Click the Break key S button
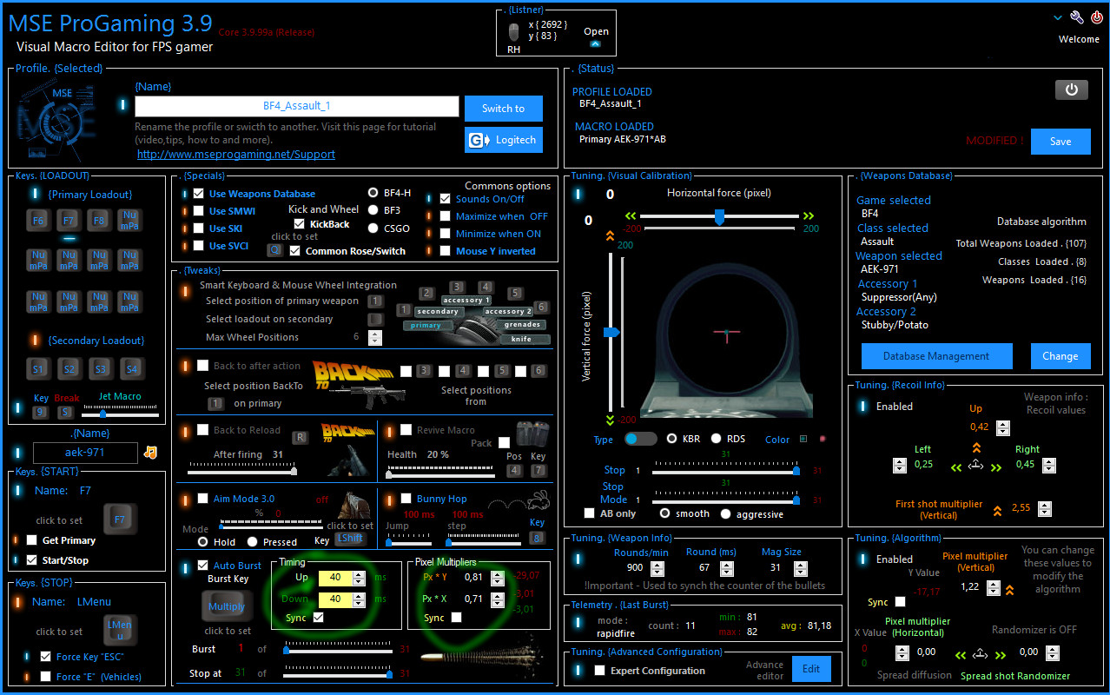Screen dimensions: 1110x695 coord(66,413)
